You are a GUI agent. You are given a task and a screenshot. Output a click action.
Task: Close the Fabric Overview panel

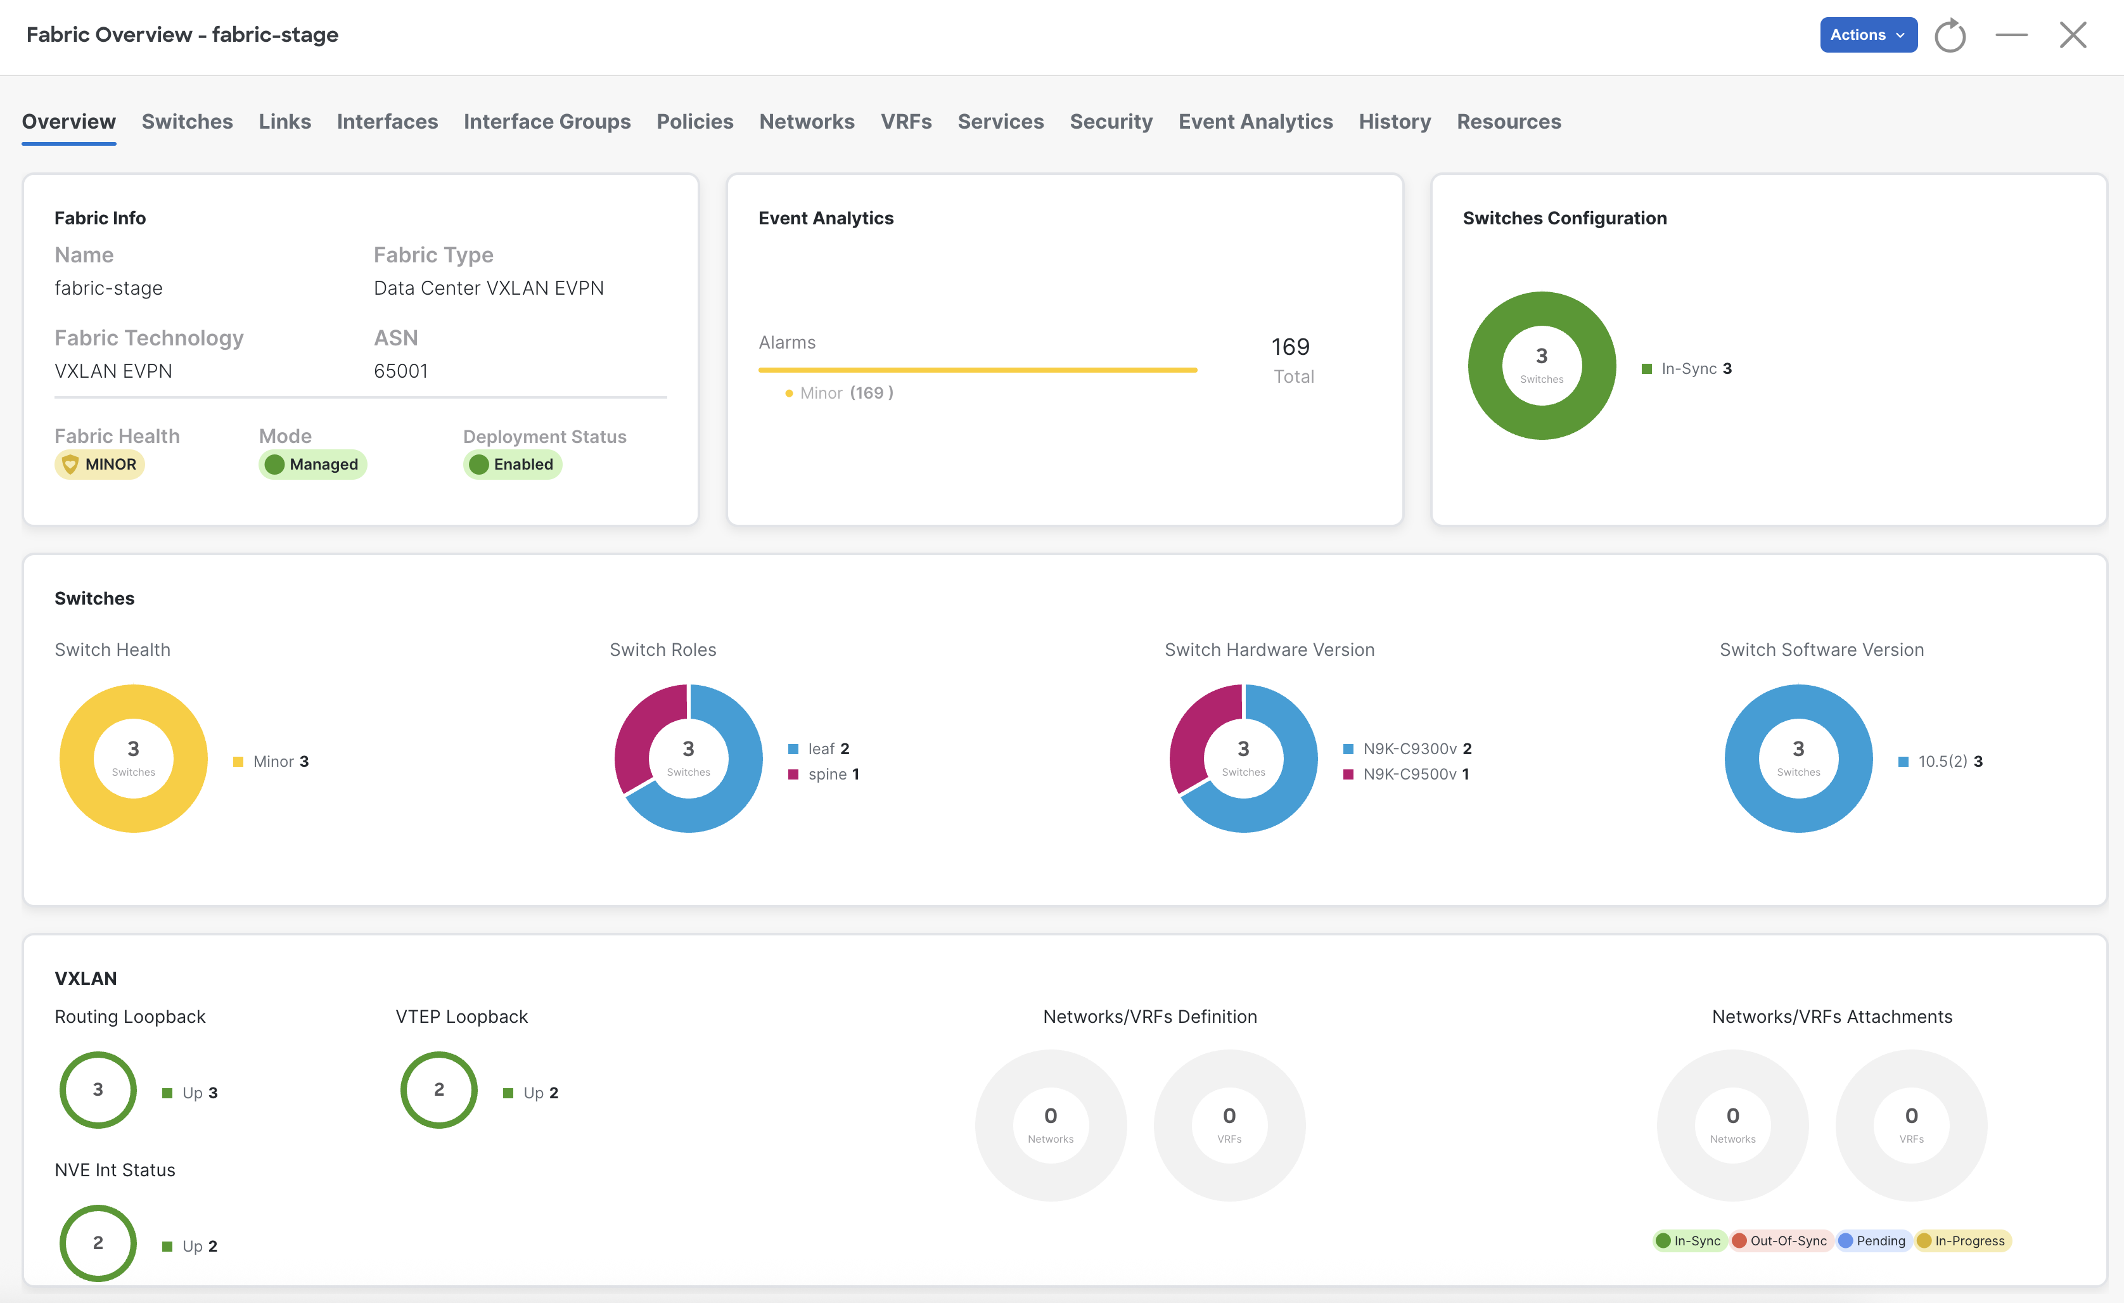(x=2072, y=35)
